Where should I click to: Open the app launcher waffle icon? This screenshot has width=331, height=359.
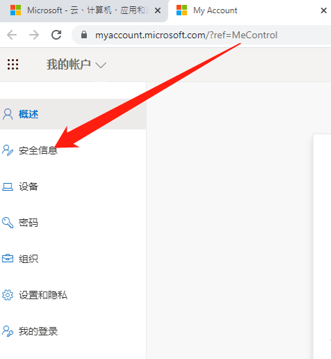(13, 64)
